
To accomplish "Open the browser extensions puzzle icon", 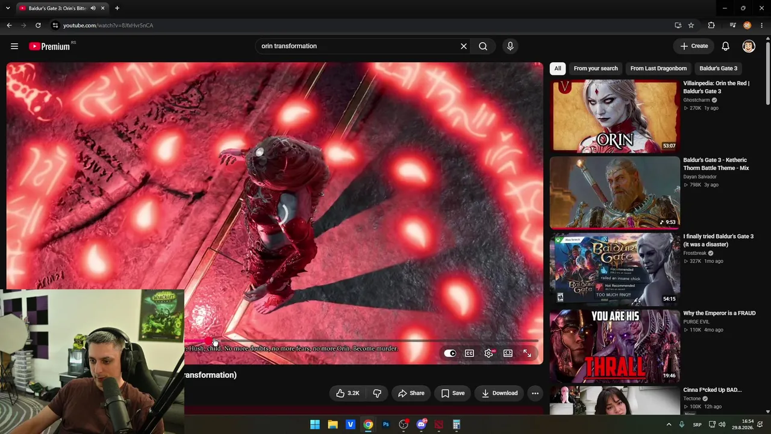I will click(711, 25).
